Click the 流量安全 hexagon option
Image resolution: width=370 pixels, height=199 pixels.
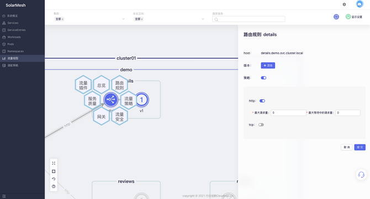(x=119, y=116)
